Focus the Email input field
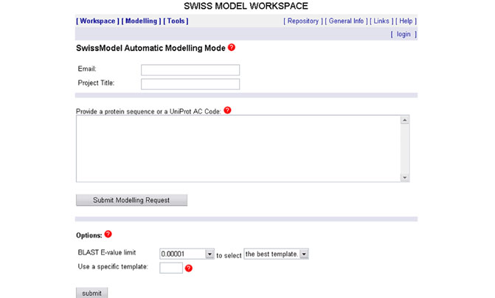This screenshot has height=298, width=495. click(x=190, y=70)
